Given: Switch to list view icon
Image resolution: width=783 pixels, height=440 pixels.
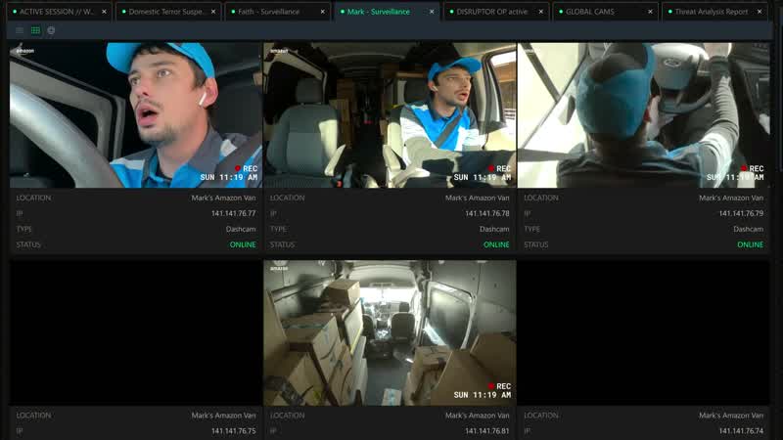Looking at the screenshot, I should tap(20, 30).
